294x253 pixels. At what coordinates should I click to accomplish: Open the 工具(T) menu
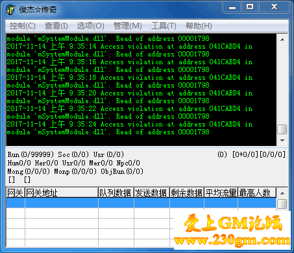point(164,26)
